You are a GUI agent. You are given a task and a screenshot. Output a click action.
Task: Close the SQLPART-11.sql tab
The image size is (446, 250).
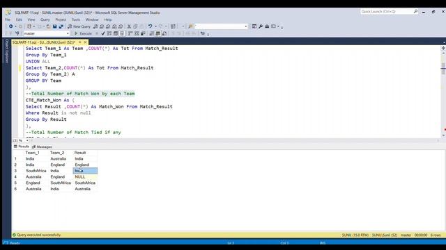pos(85,42)
